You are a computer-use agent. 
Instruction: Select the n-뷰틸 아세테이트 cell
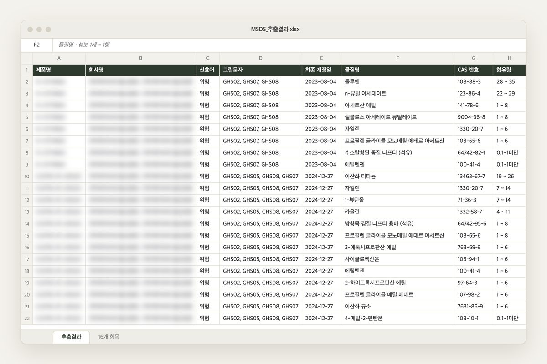(x=397, y=94)
